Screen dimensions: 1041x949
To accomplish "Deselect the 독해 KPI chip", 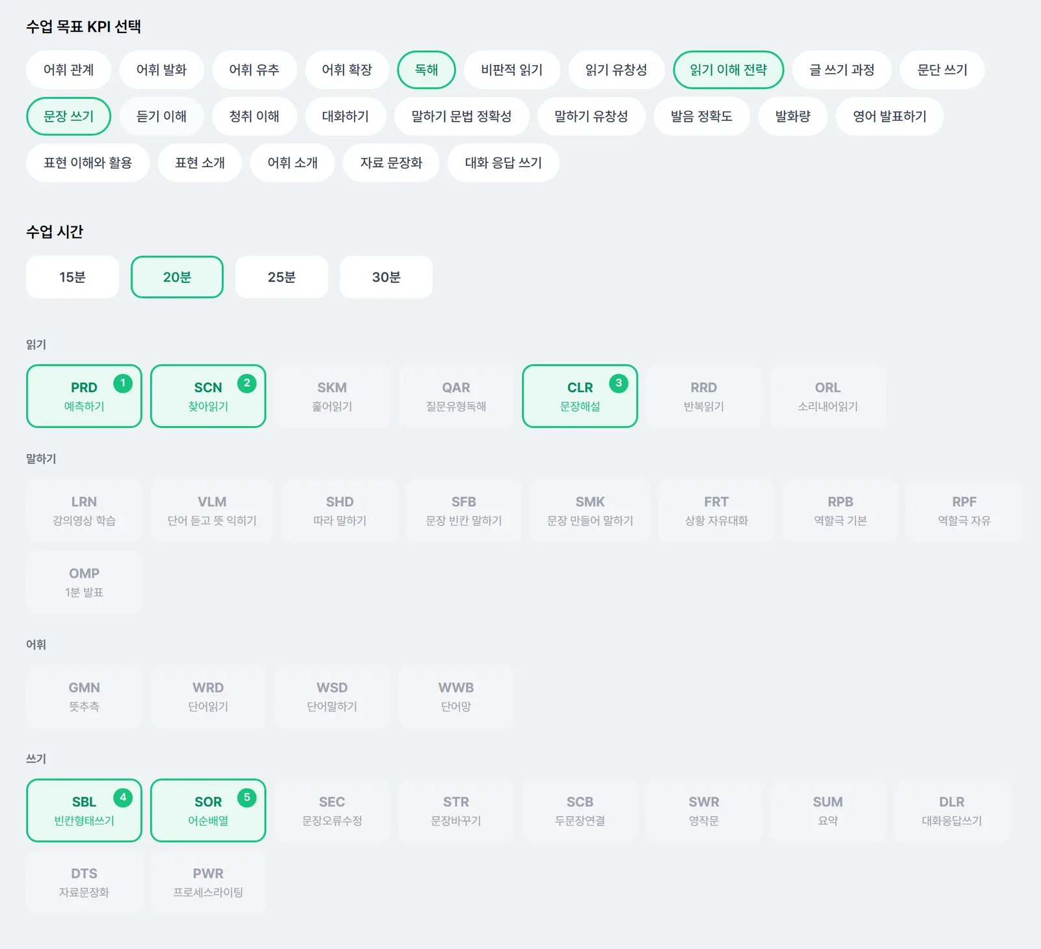I will pyautogui.click(x=426, y=70).
